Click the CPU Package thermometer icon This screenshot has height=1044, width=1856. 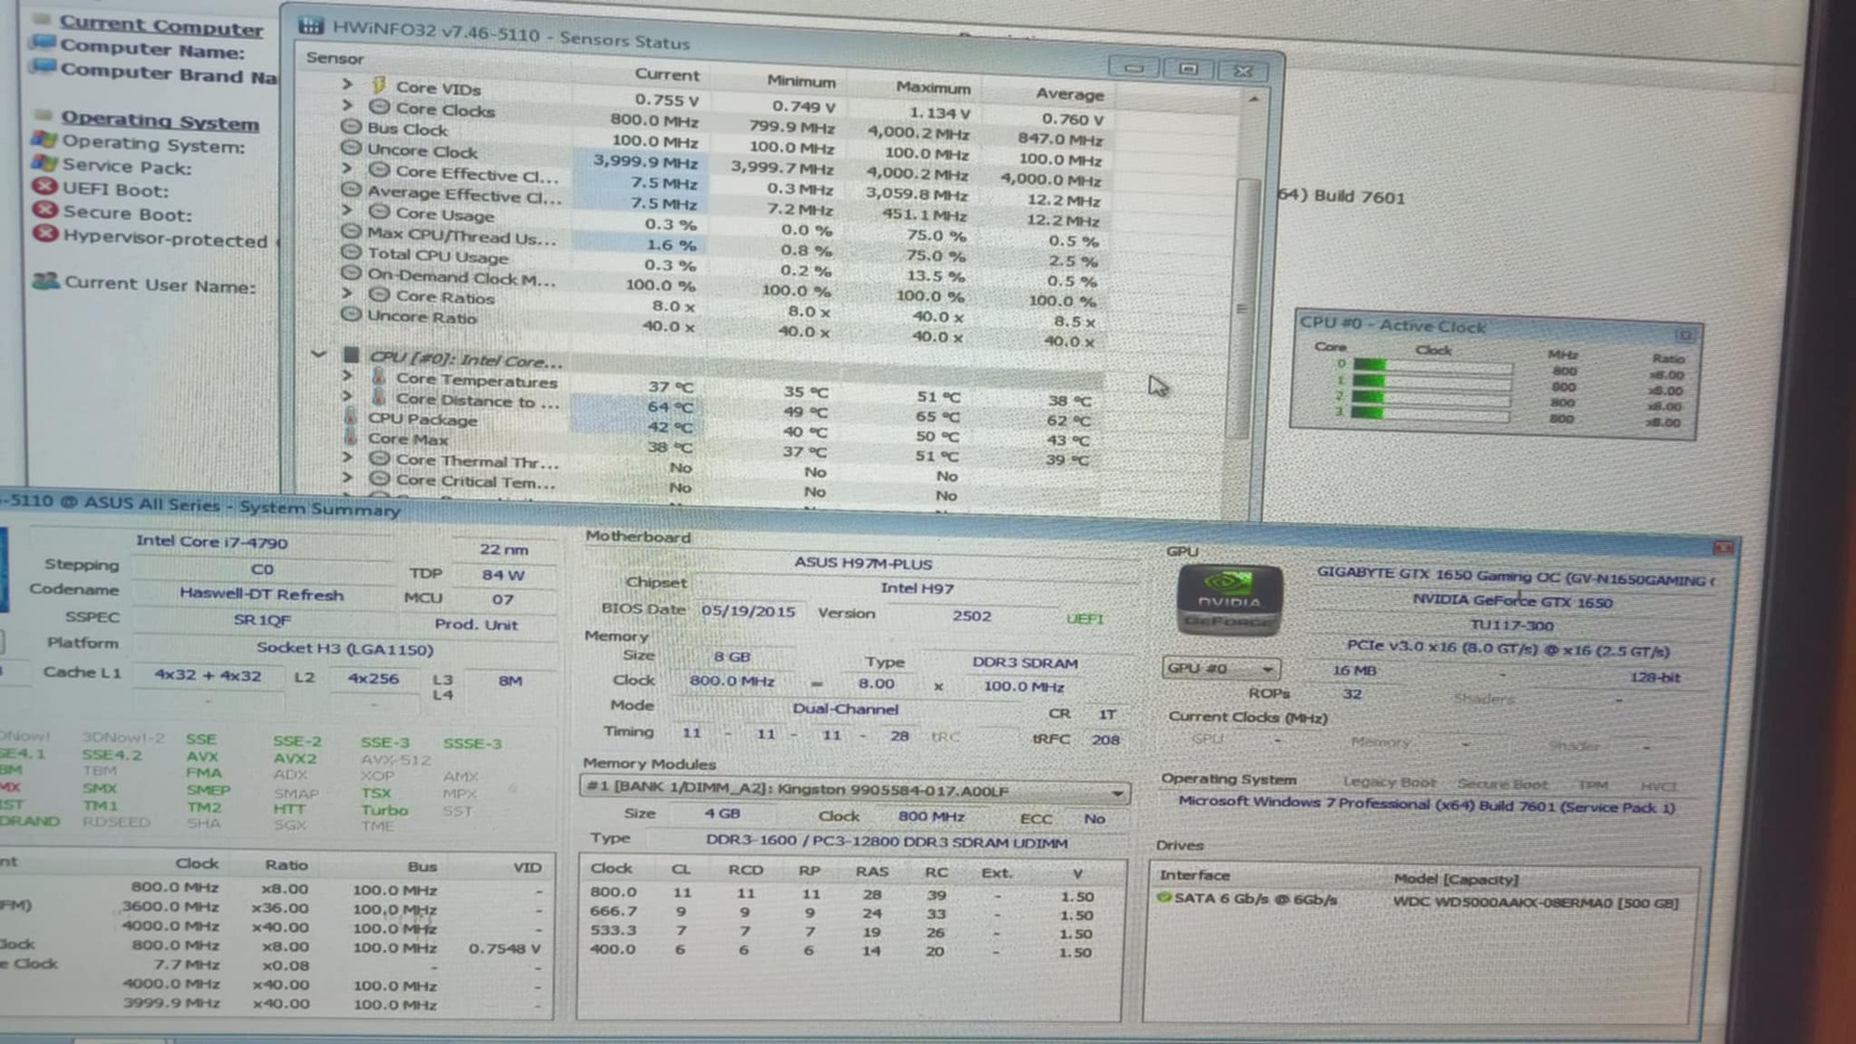click(351, 417)
